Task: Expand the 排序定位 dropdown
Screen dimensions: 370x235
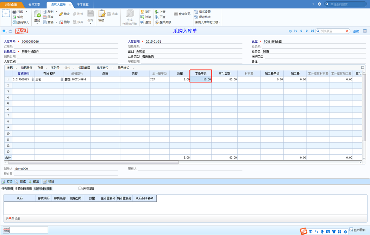Action: 113,68
